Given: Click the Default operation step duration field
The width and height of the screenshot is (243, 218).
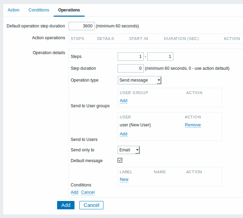Looking at the screenshot, I should (x=81, y=26).
